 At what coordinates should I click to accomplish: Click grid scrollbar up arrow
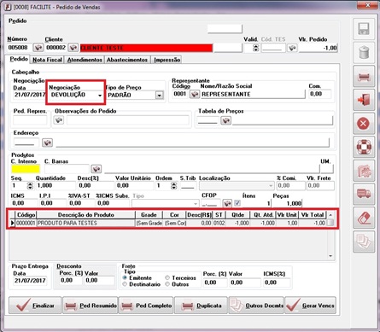(x=330, y=215)
